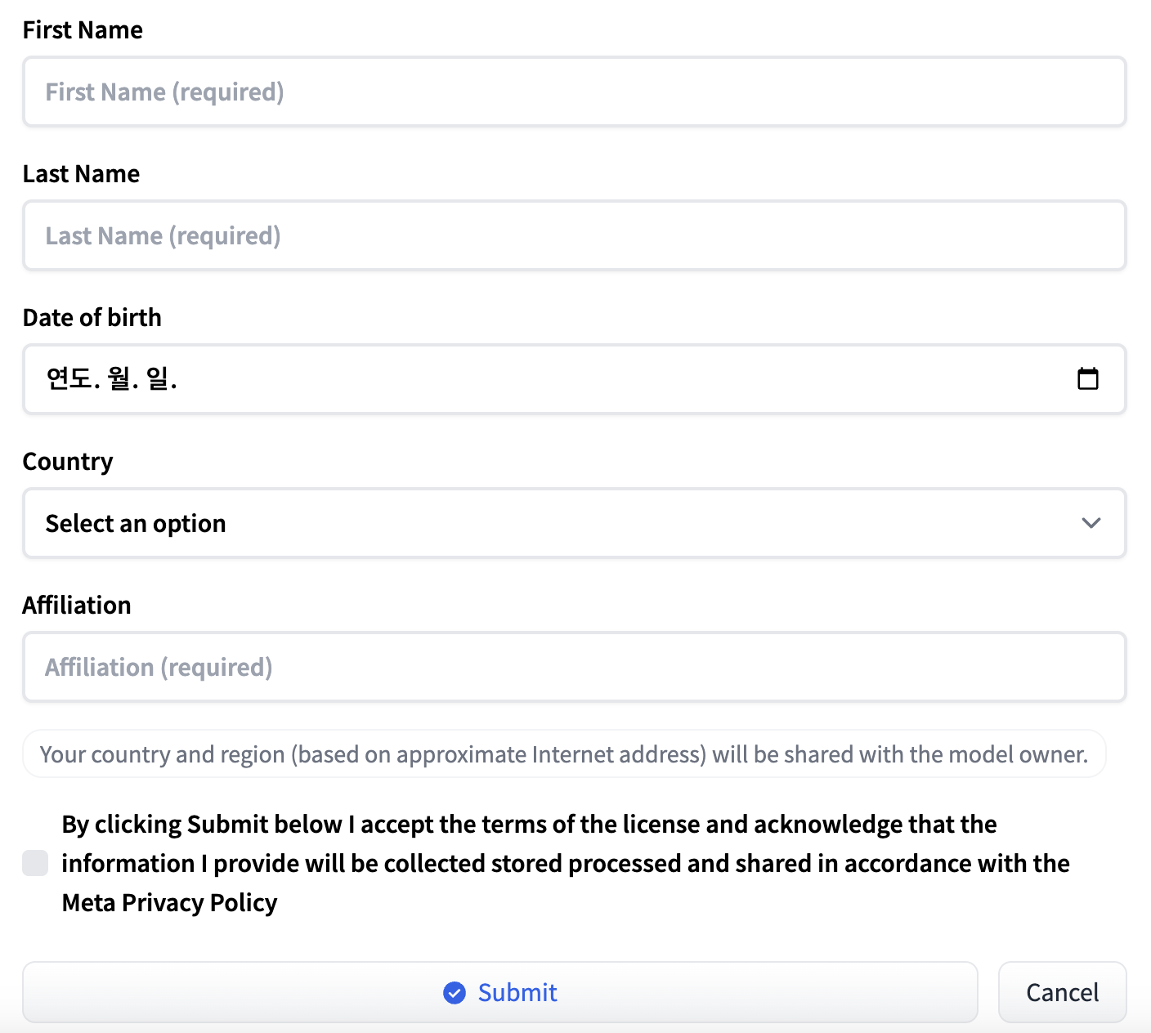1151x1033 pixels.
Task: Select the day (일) date segment
Action: pyautogui.click(x=157, y=378)
